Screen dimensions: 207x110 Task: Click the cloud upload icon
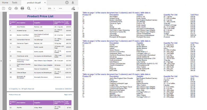tap(16, 9)
